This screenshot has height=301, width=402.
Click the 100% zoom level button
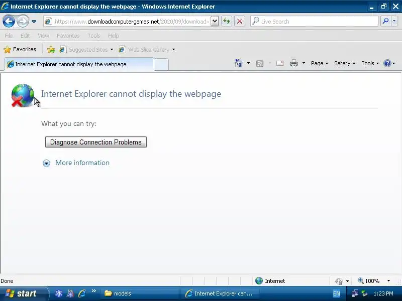pos(369,281)
